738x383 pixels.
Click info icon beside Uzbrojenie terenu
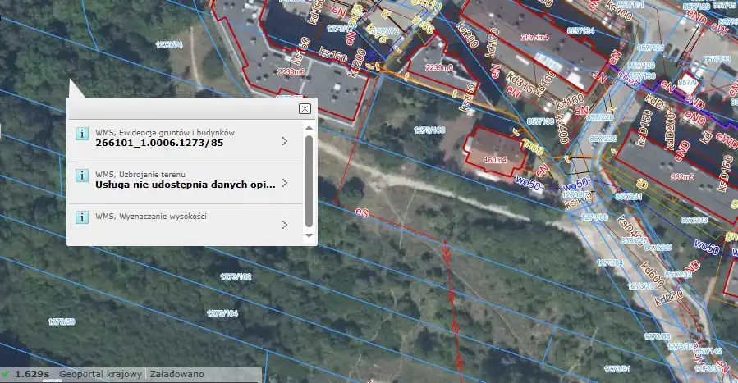[x=82, y=176]
